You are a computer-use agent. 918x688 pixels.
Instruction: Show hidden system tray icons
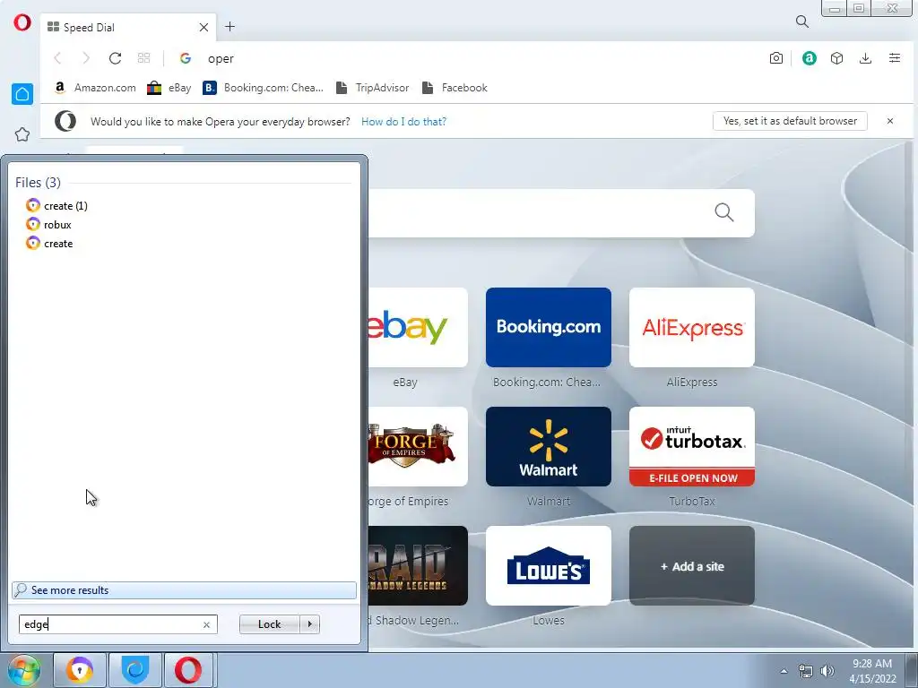pos(784,671)
